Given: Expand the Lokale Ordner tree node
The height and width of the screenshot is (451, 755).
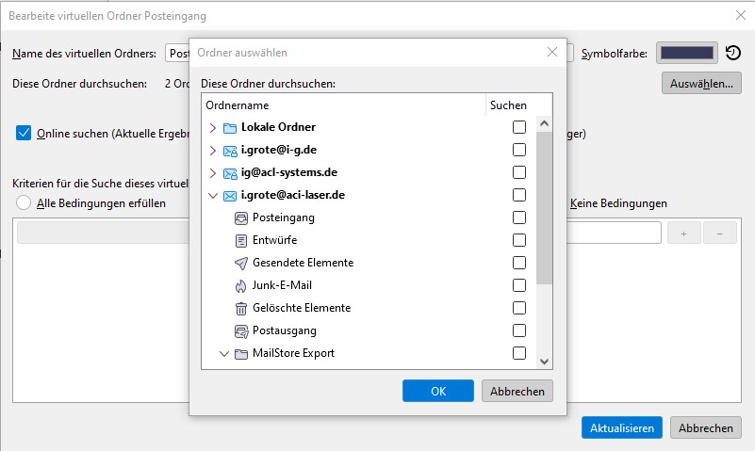Looking at the screenshot, I should [213, 127].
